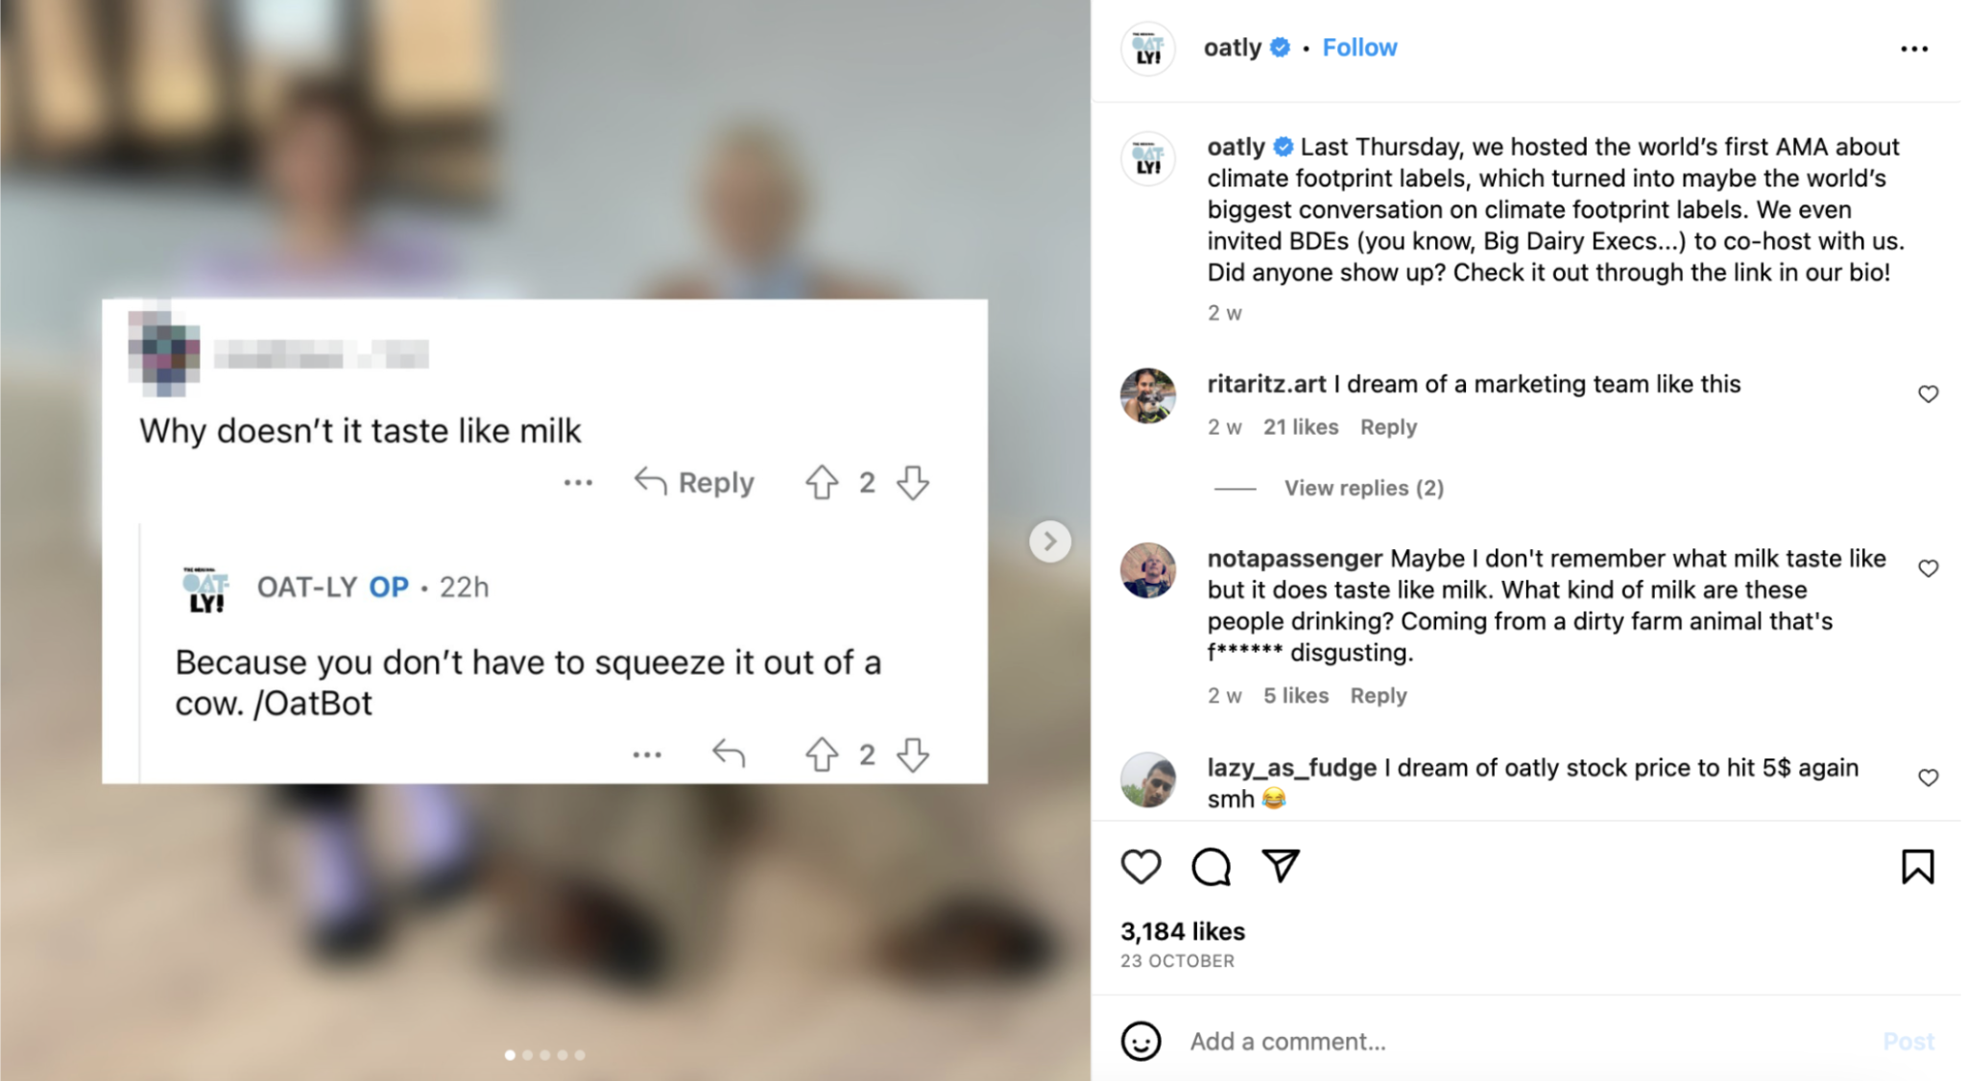Like lazy_as_fudge's comment heart
The image size is (1966, 1081).
[x=1930, y=778]
